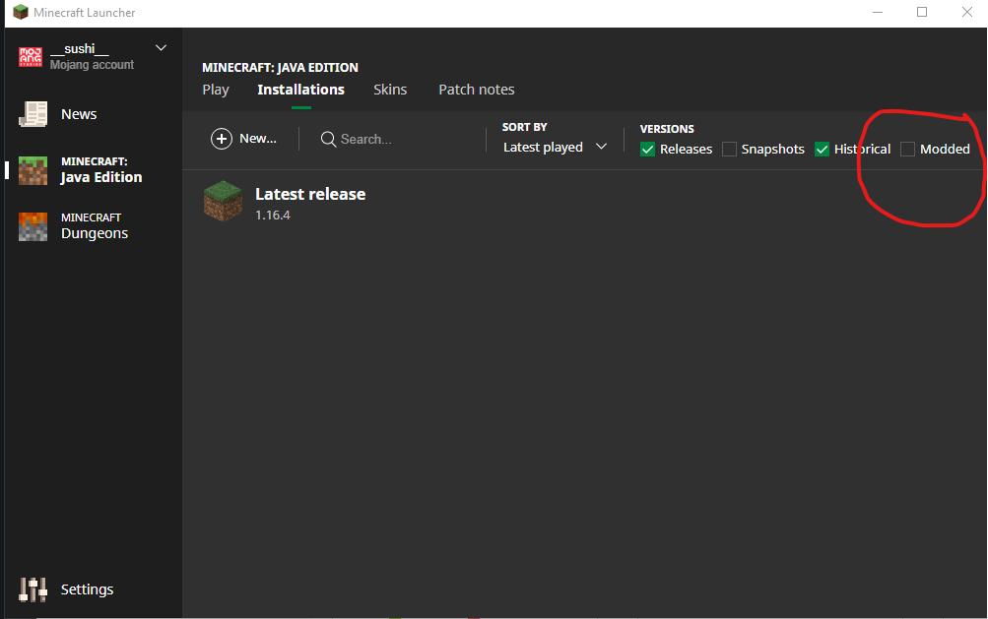Click the Java Edition sidebar label
The image size is (988, 619).
point(101,177)
